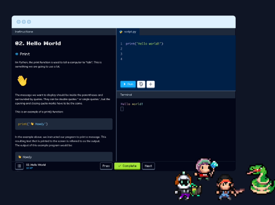The height and width of the screenshot is (205, 275).
Task: Click the line number 4 in the editor gutter
Action: coord(121,59)
